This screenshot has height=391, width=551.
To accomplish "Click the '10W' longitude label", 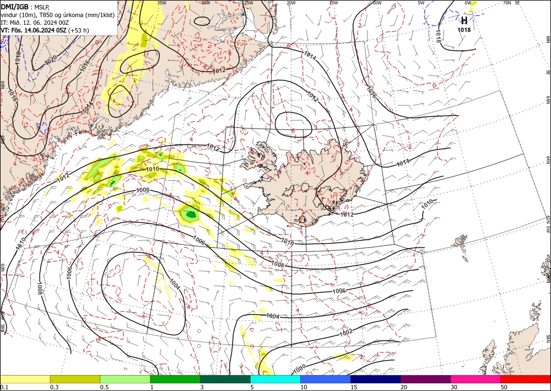I will point(377,3).
